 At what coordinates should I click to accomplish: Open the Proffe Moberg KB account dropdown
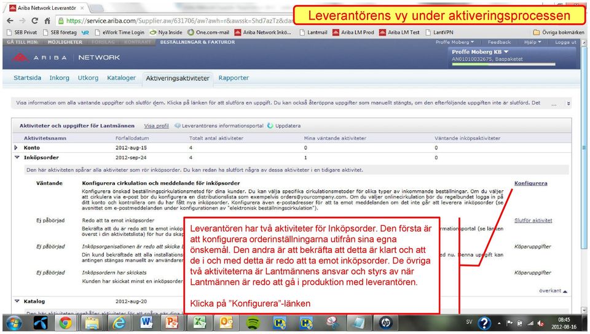coord(480,52)
